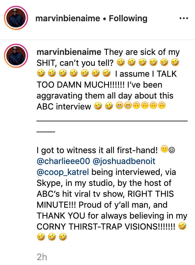Open the marvinbienaime username in the post header

pos(68,18)
